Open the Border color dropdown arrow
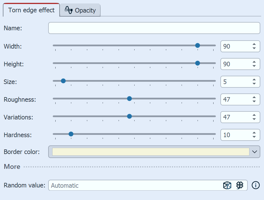Image resolution: width=264 pixels, height=200 pixels. click(255, 152)
